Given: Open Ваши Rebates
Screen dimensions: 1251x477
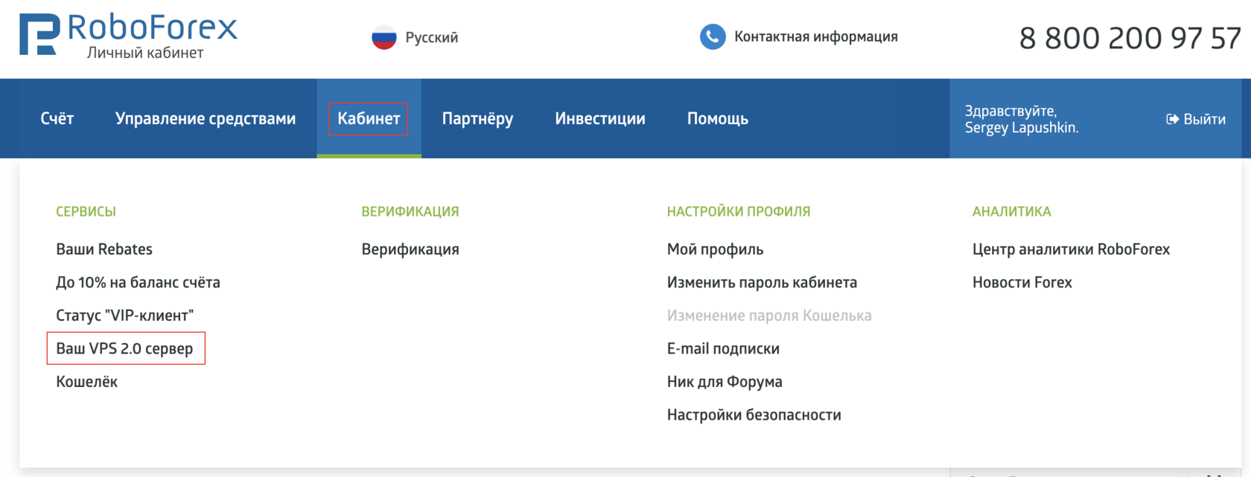Looking at the screenshot, I should 104,249.
